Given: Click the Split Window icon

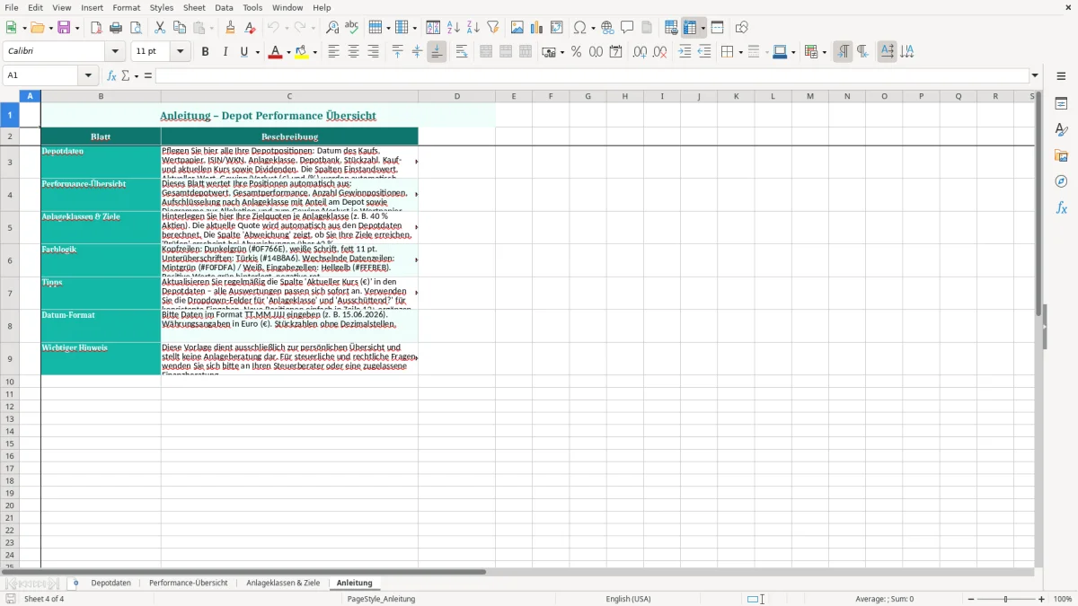Looking at the screenshot, I should [x=718, y=28].
